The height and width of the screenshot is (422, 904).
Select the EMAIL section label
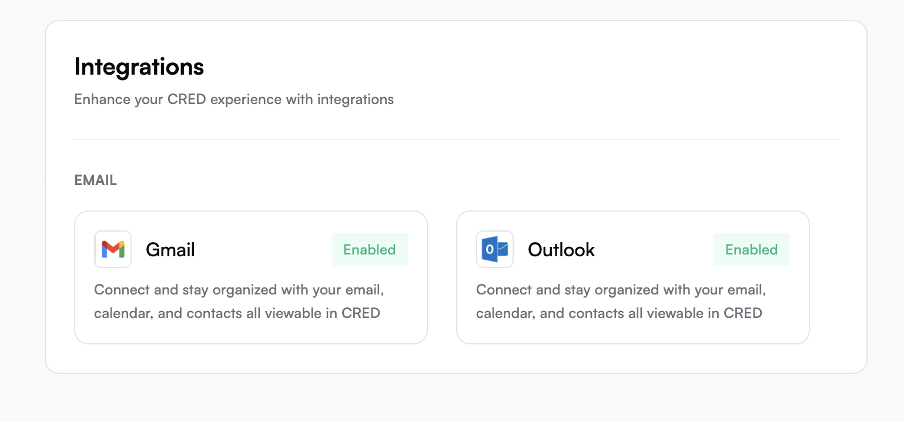coord(96,180)
